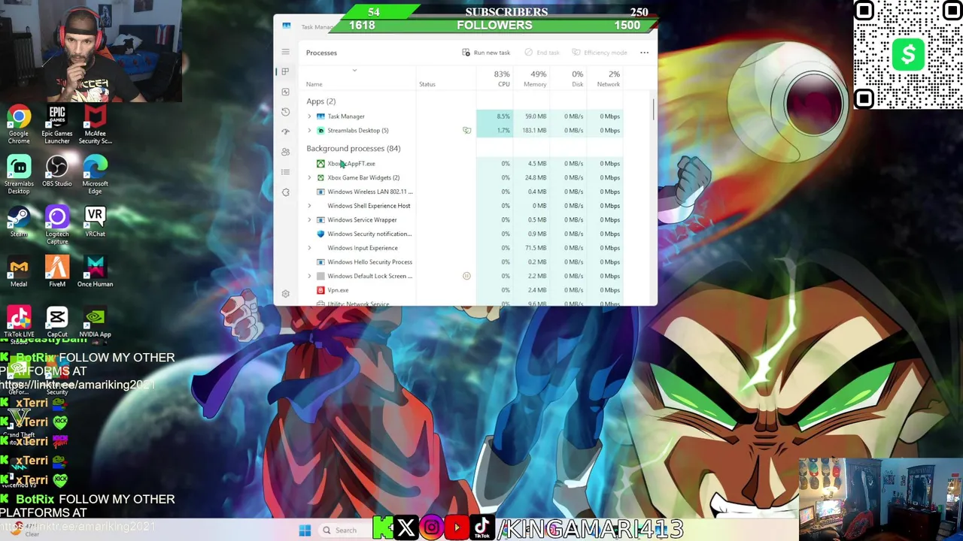Open the Performance page sidebar icon

[285, 92]
